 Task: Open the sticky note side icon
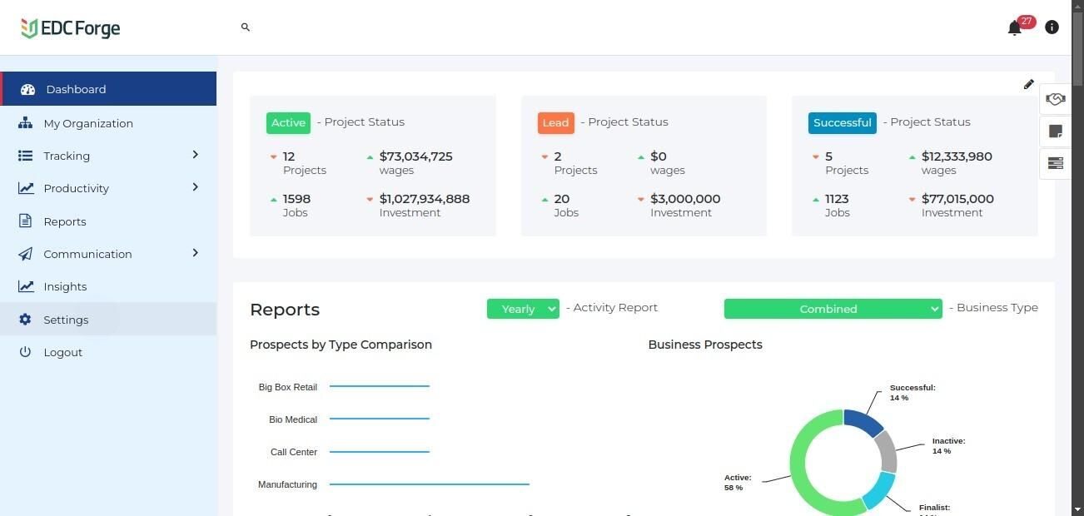click(x=1056, y=131)
